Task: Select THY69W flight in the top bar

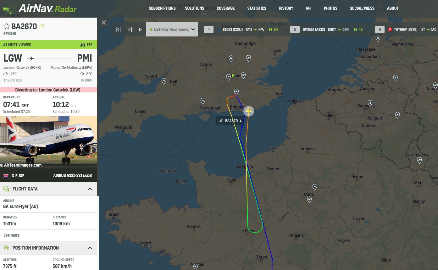Action: coord(405,30)
